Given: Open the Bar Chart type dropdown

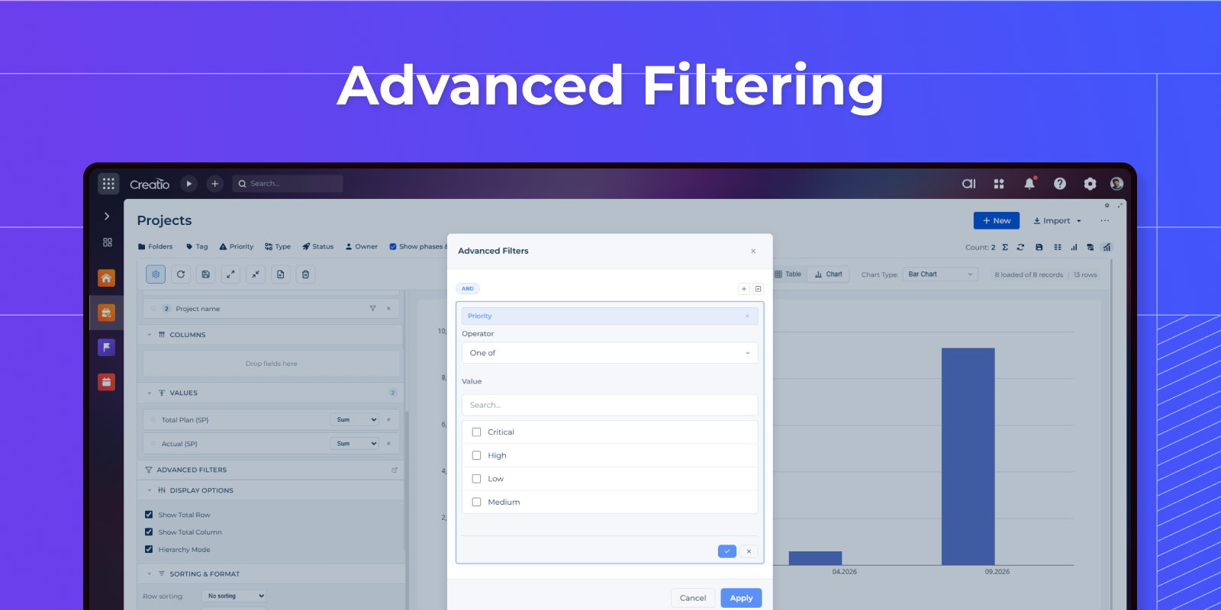Looking at the screenshot, I should (x=939, y=274).
